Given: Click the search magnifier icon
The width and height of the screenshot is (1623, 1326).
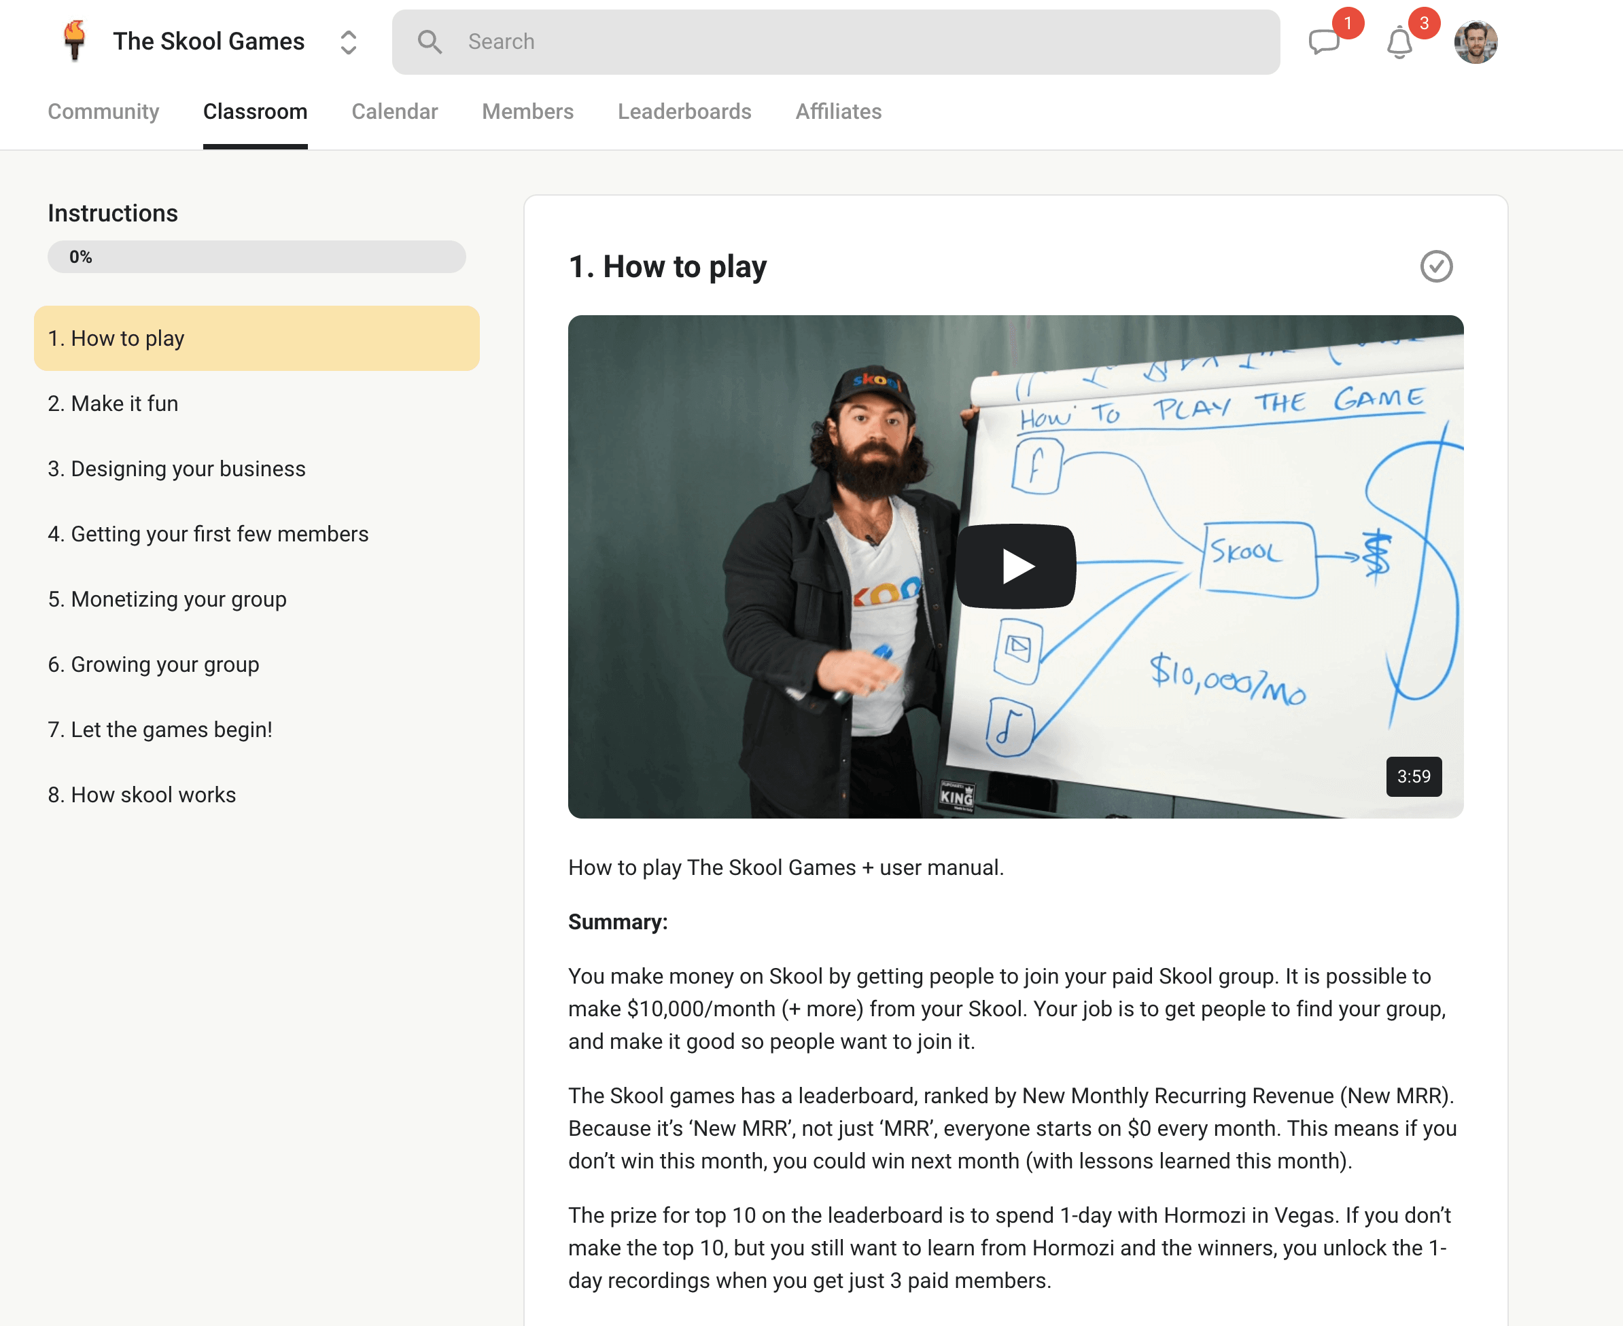Looking at the screenshot, I should [x=430, y=42].
